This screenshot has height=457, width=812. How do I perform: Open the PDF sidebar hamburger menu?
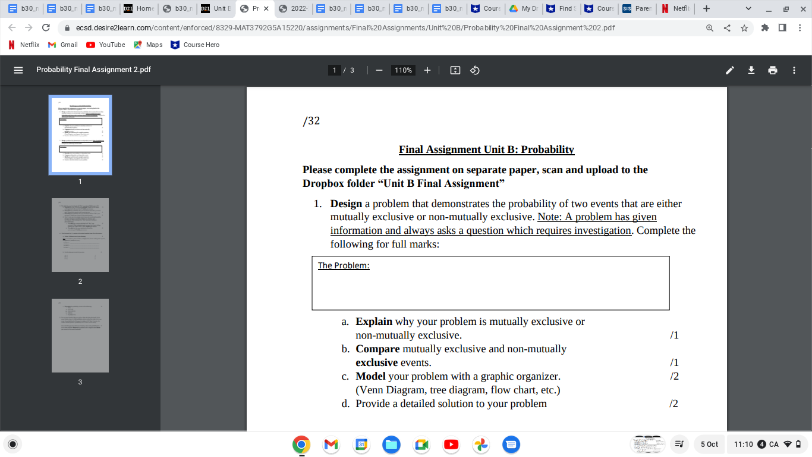pyautogui.click(x=17, y=70)
